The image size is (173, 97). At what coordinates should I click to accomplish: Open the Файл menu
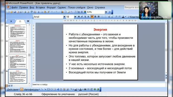pyautogui.click(x=14, y=8)
